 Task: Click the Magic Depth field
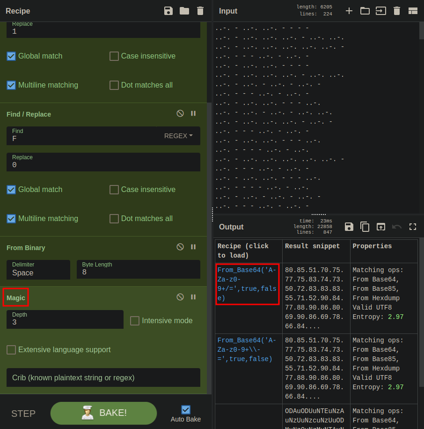pyautogui.click(x=65, y=319)
